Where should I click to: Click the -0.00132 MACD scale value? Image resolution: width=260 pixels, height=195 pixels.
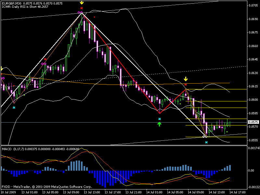[254, 187]
